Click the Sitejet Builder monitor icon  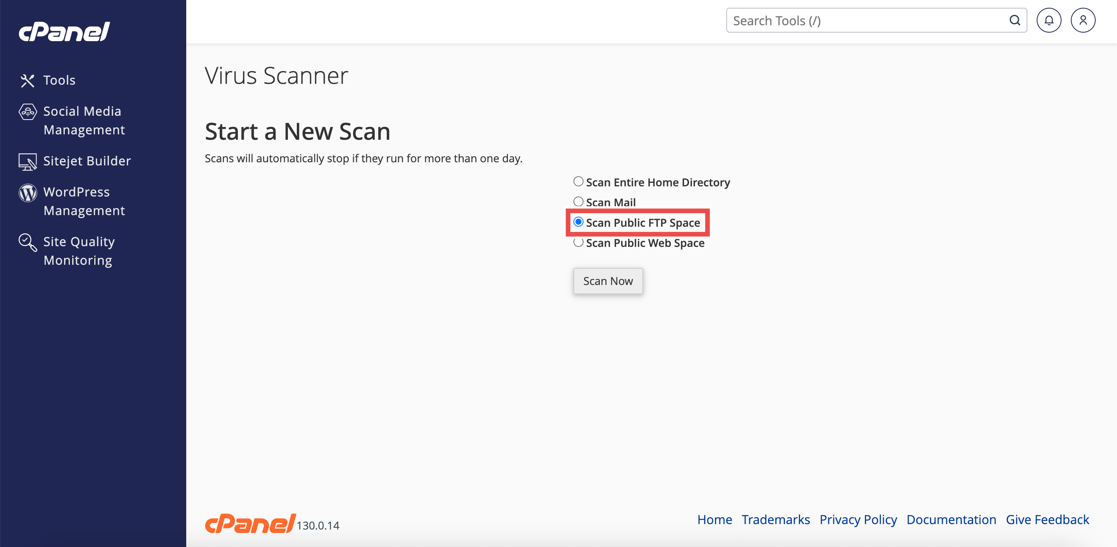(x=27, y=161)
